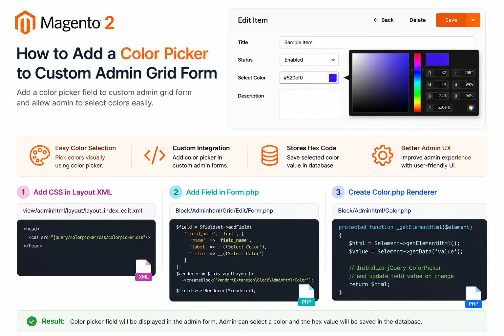This screenshot has width=504, height=336.
Task: Click the Description text area
Action: click(x=311, y=105)
